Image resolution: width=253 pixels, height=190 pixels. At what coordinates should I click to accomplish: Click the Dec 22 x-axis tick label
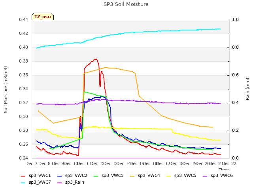[229, 163]
